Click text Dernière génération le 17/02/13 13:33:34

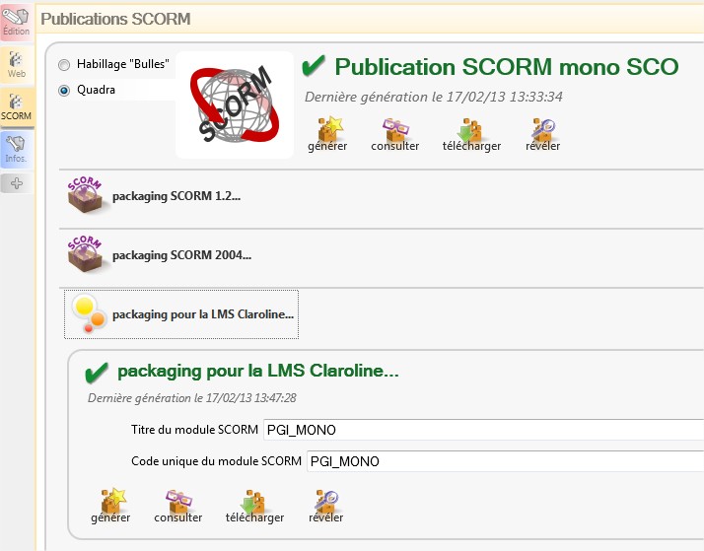pyautogui.click(x=433, y=97)
